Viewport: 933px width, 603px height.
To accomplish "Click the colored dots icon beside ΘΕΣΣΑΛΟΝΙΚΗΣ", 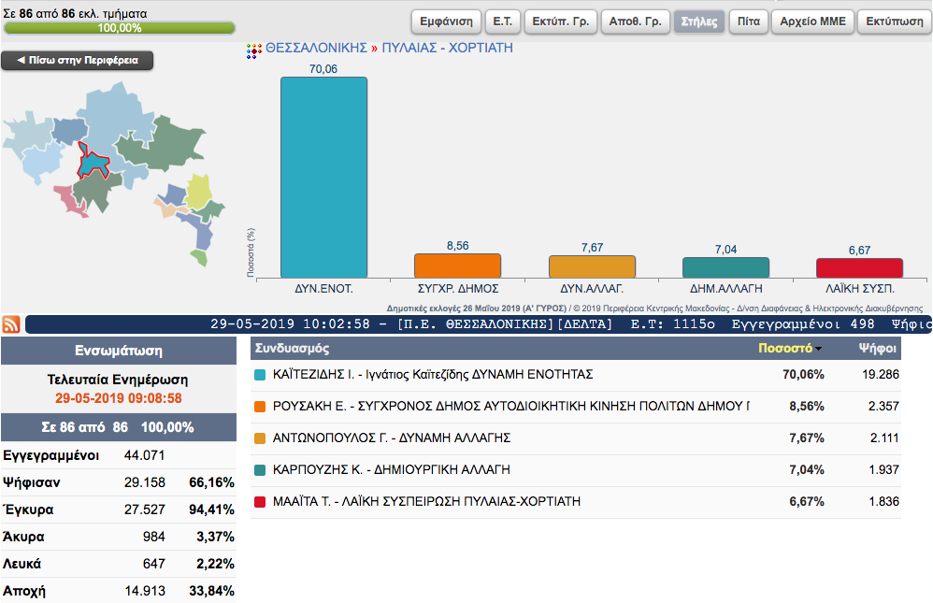I will coord(254,51).
